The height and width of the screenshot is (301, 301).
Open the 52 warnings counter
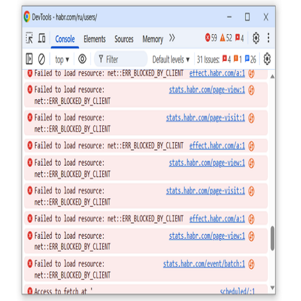tap(226, 38)
